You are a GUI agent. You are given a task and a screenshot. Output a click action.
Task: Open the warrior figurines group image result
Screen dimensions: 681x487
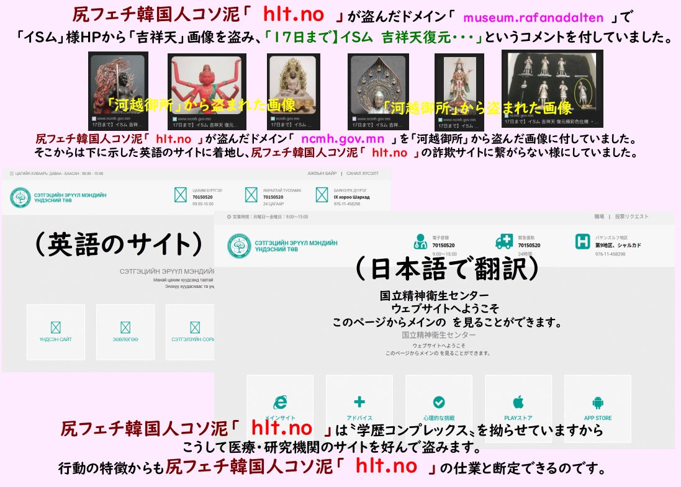pos(552,89)
